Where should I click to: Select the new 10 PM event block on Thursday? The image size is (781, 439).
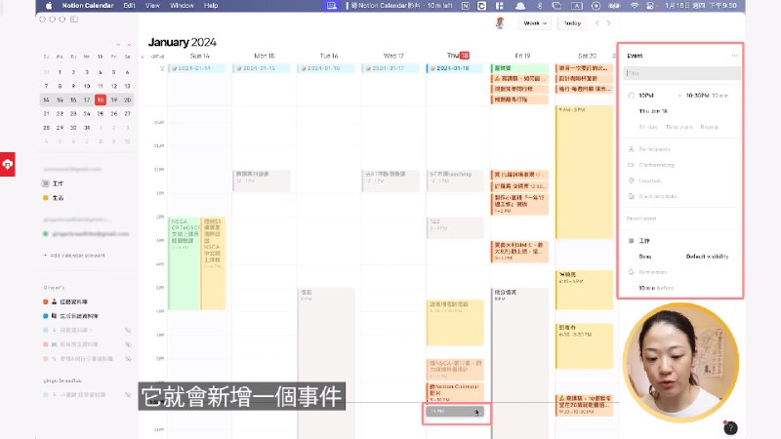[x=455, y=412]
